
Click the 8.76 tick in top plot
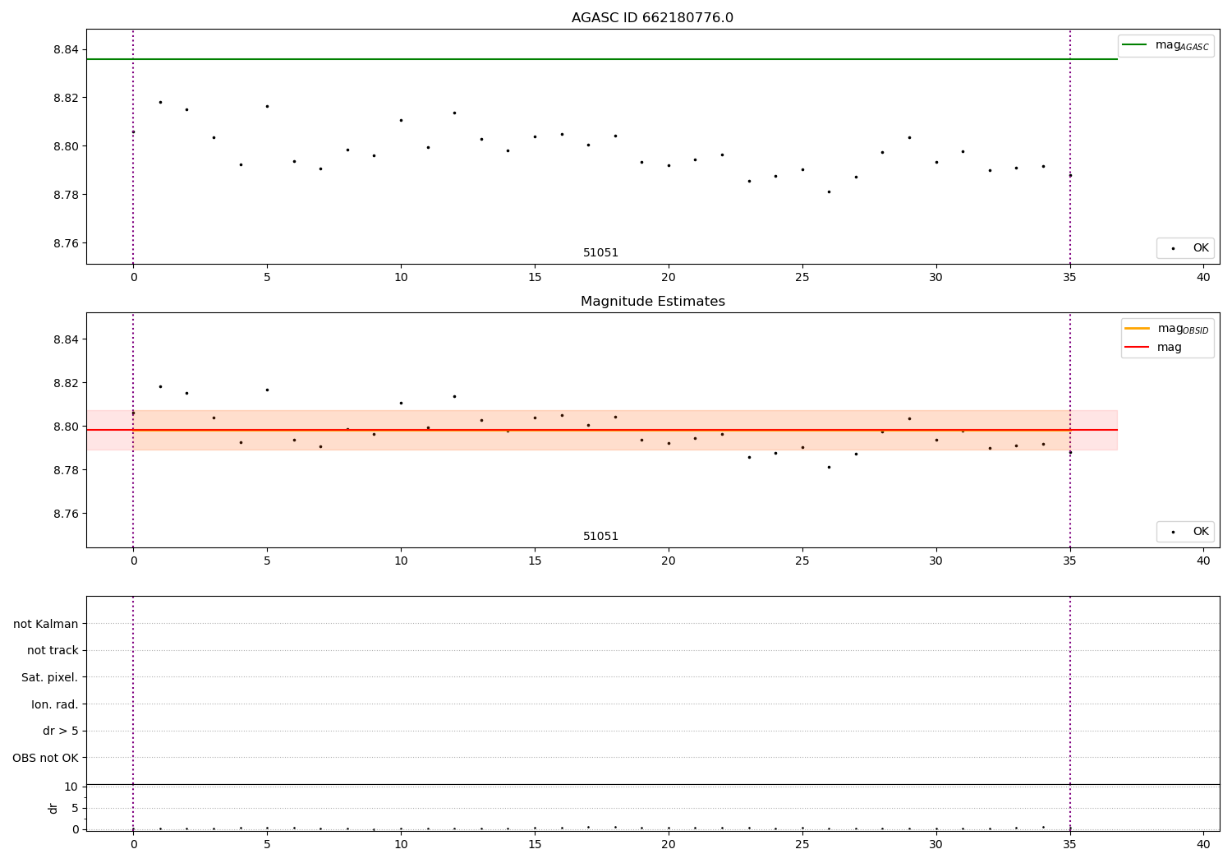click(x=65, y=244)
